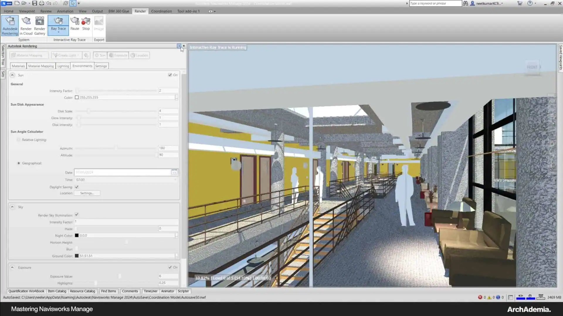Open the Render Gallery
Image resolution: width=563 pixels, height=316 pixels.
pos(39,25)
